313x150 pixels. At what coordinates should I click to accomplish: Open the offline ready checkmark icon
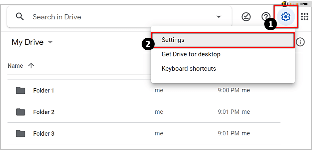click(x=246, y=17)
